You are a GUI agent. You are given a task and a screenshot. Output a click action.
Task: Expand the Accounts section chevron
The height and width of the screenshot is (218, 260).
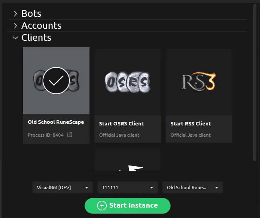[x=15, y=26]
